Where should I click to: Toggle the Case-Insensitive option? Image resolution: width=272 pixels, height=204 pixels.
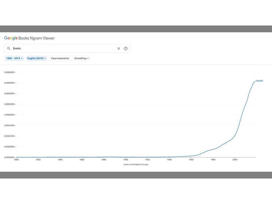tap(60, 58)
